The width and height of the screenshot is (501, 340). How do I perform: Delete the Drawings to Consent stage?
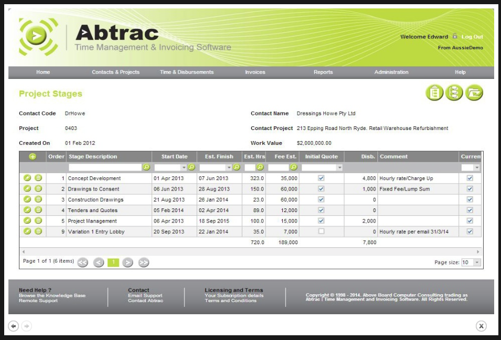coord(38,189)
